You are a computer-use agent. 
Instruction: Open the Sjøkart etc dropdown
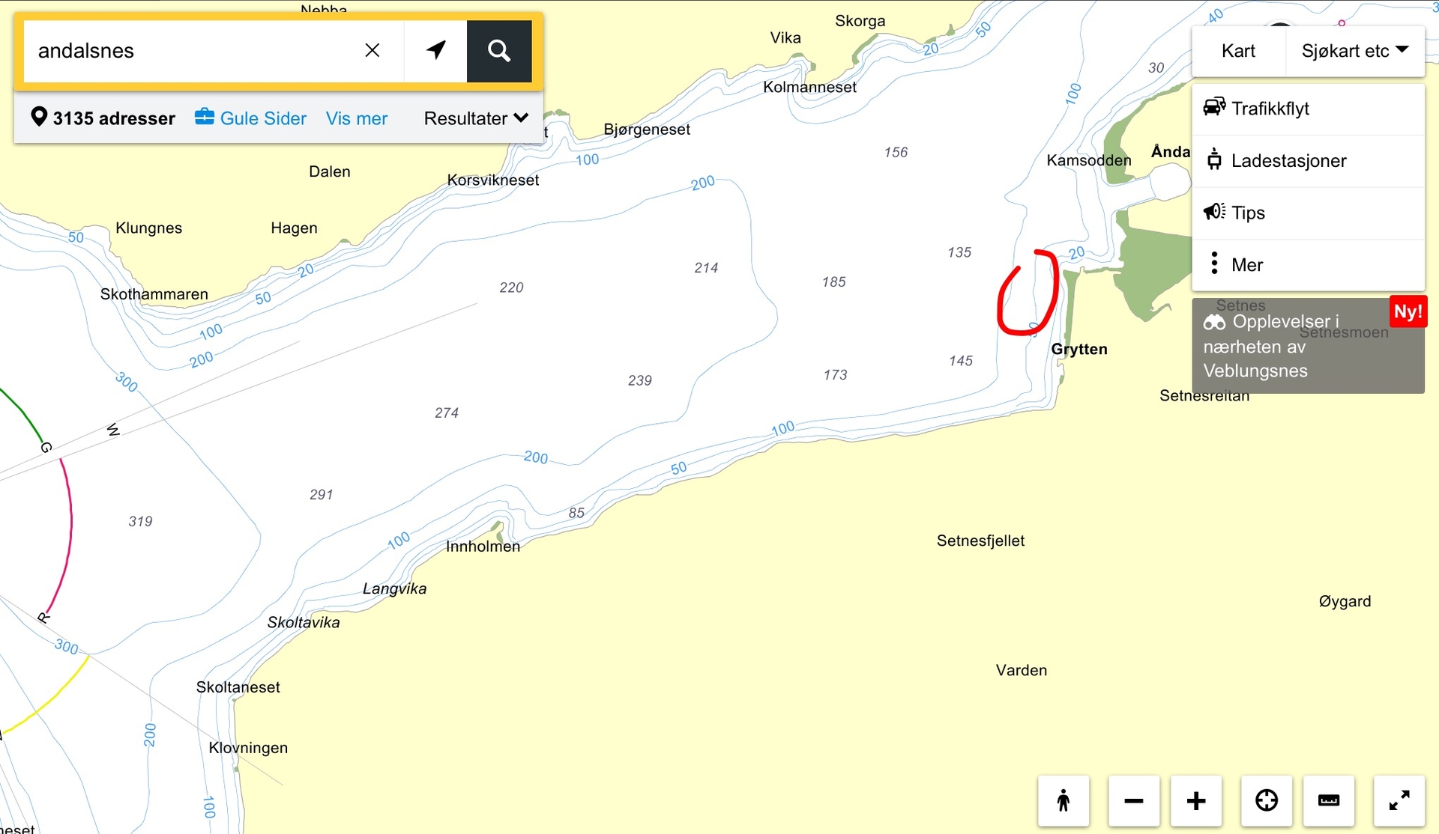pyautogui.click(x=1355, y=50)
